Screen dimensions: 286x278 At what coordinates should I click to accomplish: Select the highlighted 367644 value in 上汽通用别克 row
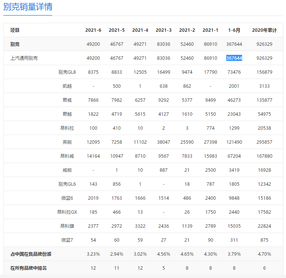234,58
